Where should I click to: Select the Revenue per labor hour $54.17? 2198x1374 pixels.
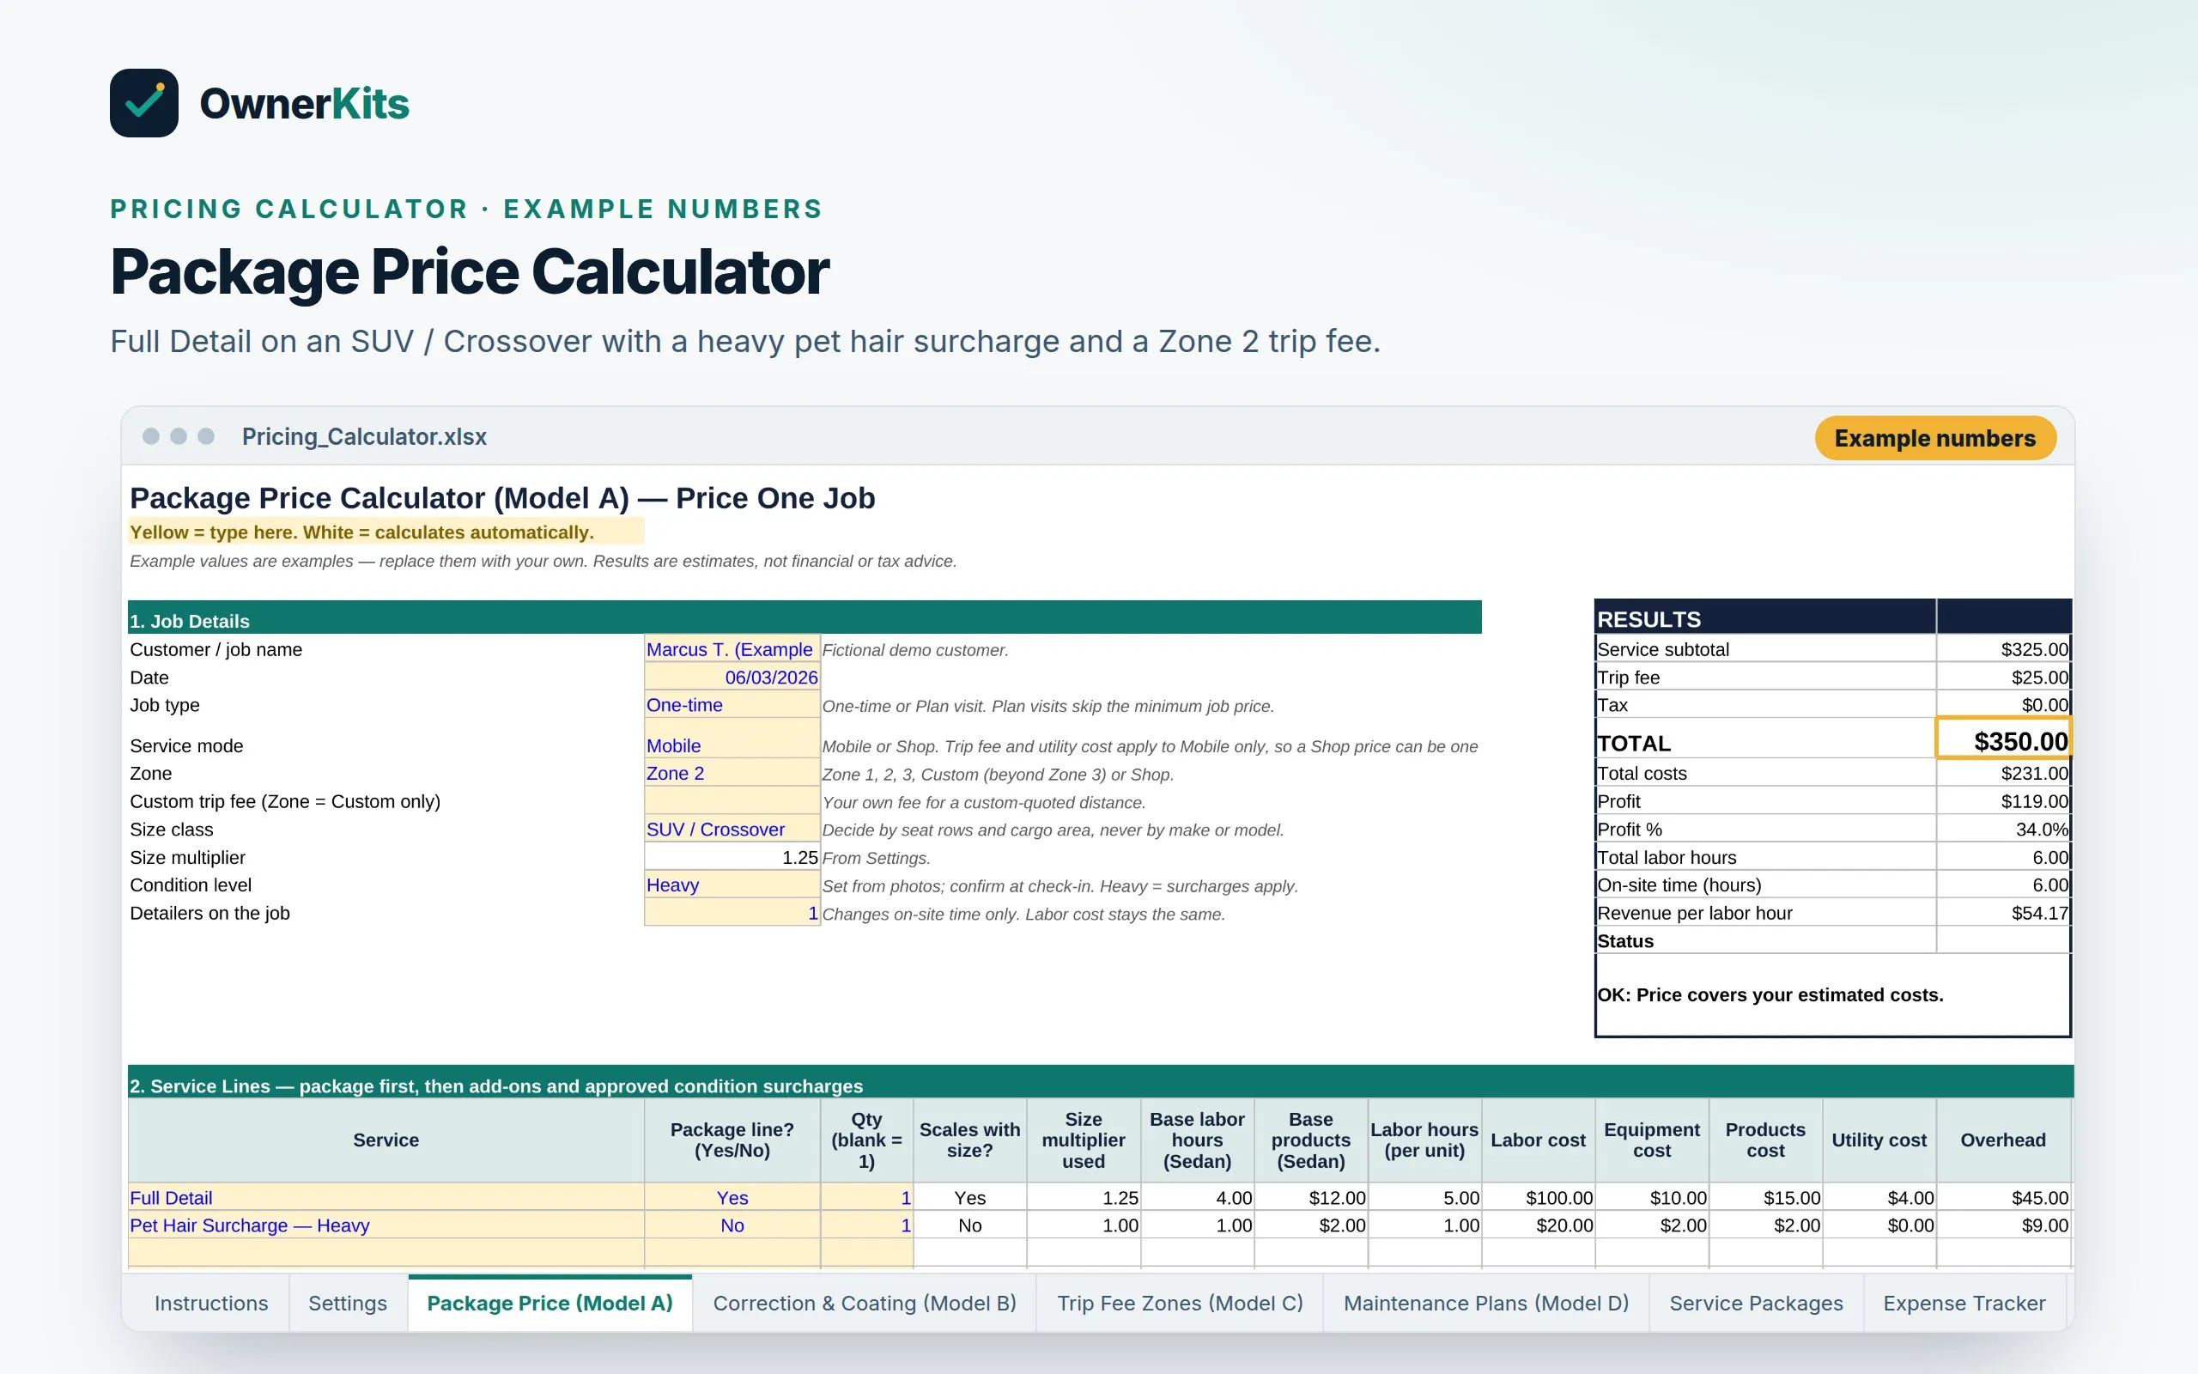(2004, 913)
